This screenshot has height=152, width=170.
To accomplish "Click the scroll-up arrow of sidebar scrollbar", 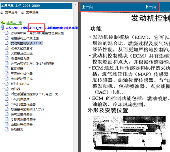I will coord(76,5).
